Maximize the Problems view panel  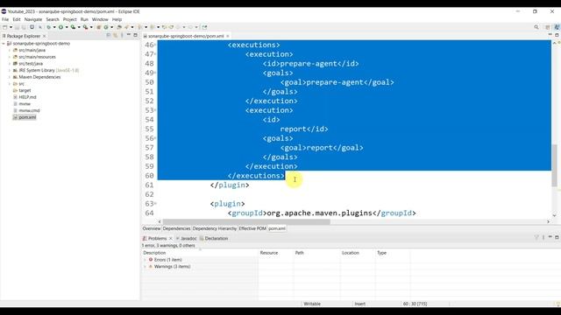click(557, 237)
